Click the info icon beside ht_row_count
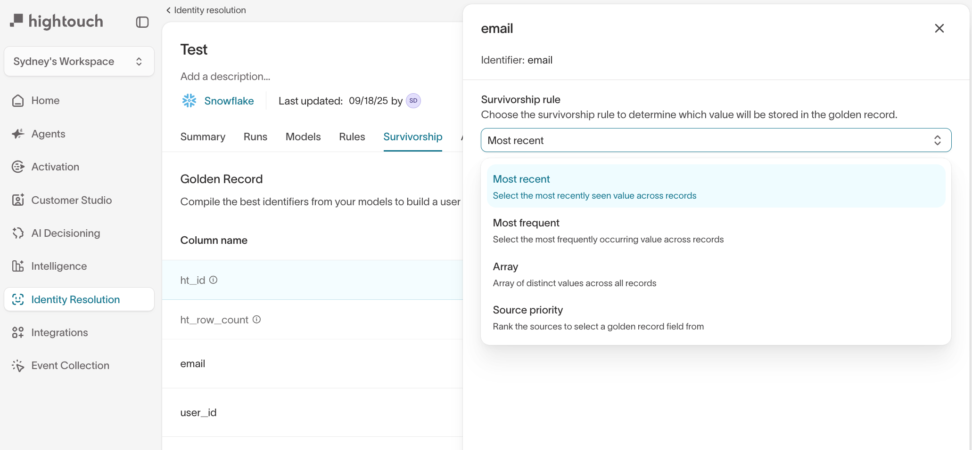 (257, 320)
